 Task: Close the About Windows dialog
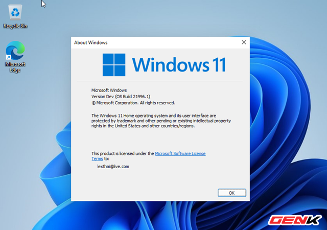[x=244, y=42]
